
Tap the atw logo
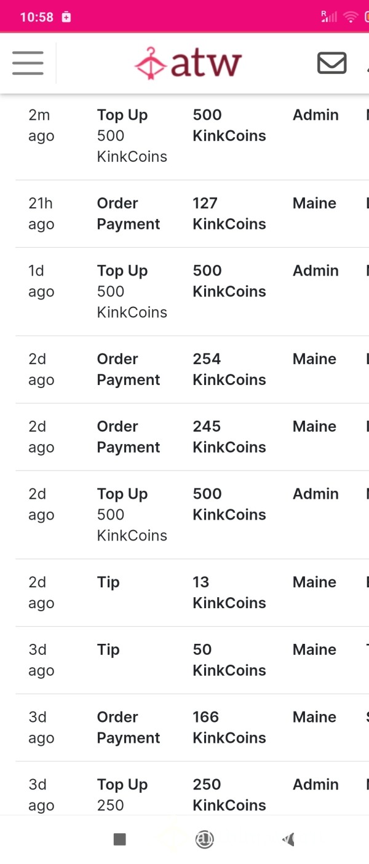click(188, 63)
